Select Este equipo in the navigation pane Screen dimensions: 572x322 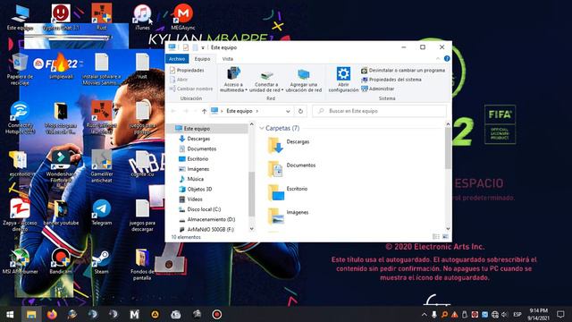pyautogui.click(x=206, y=129)
